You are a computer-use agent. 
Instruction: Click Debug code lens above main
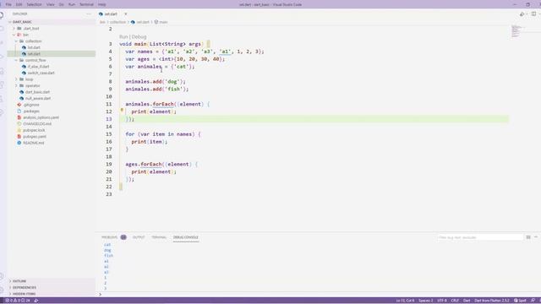point(139,36)
